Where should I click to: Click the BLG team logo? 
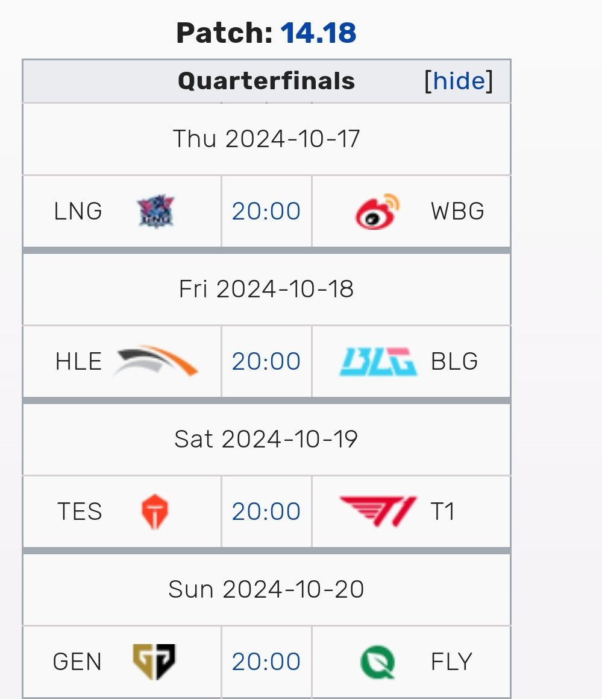click(378, 361)
